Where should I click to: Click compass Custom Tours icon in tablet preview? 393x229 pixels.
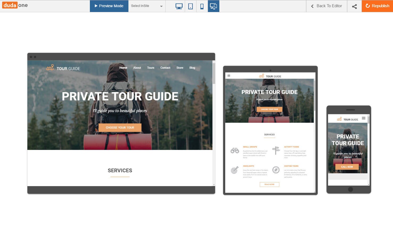[x=276, y=170]
